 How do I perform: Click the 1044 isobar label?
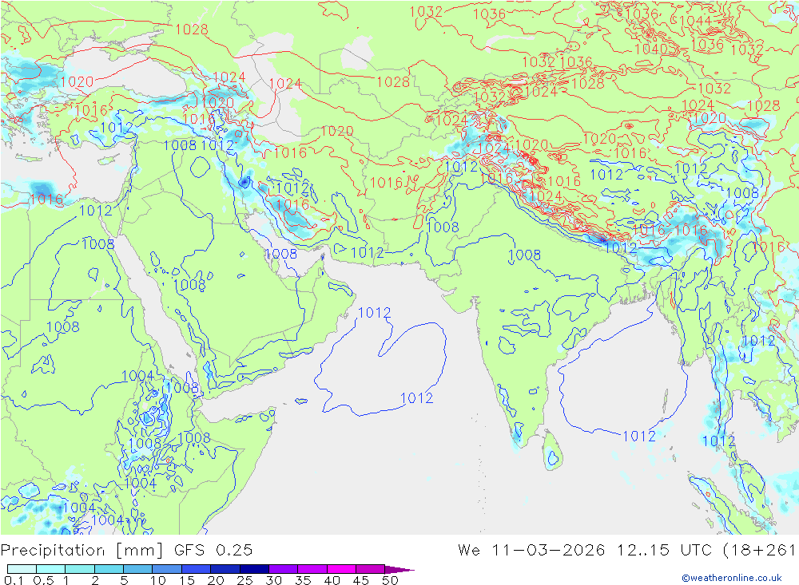tap(695, 21)
